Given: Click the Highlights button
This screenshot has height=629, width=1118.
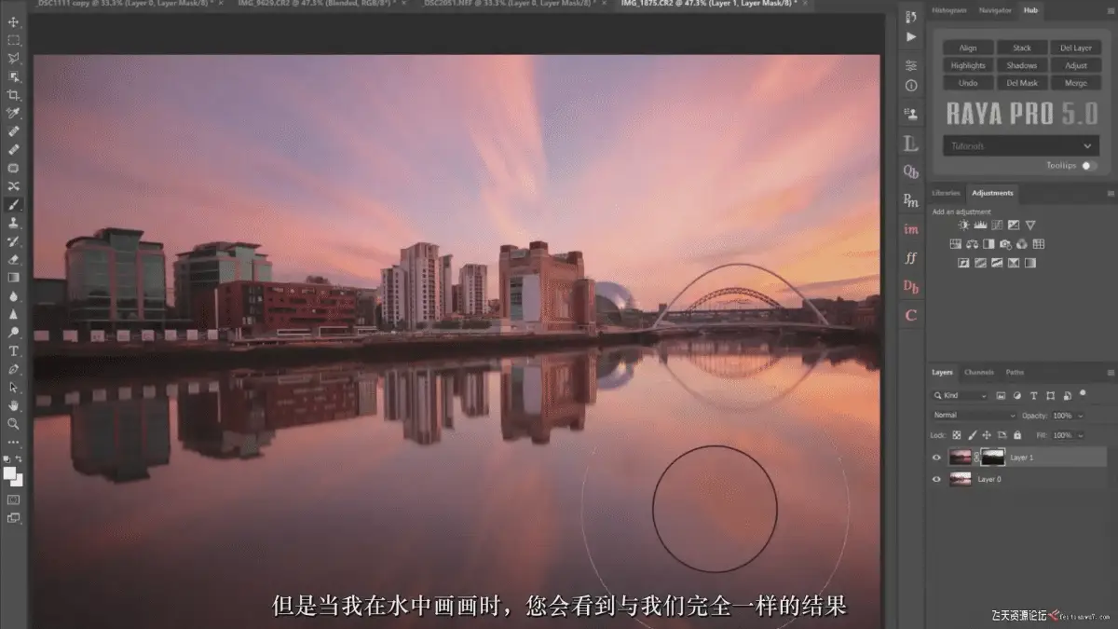Looking at the screenshot, I should coord(968,65).
